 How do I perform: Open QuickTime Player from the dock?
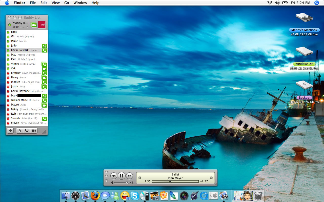click(204, 196)
